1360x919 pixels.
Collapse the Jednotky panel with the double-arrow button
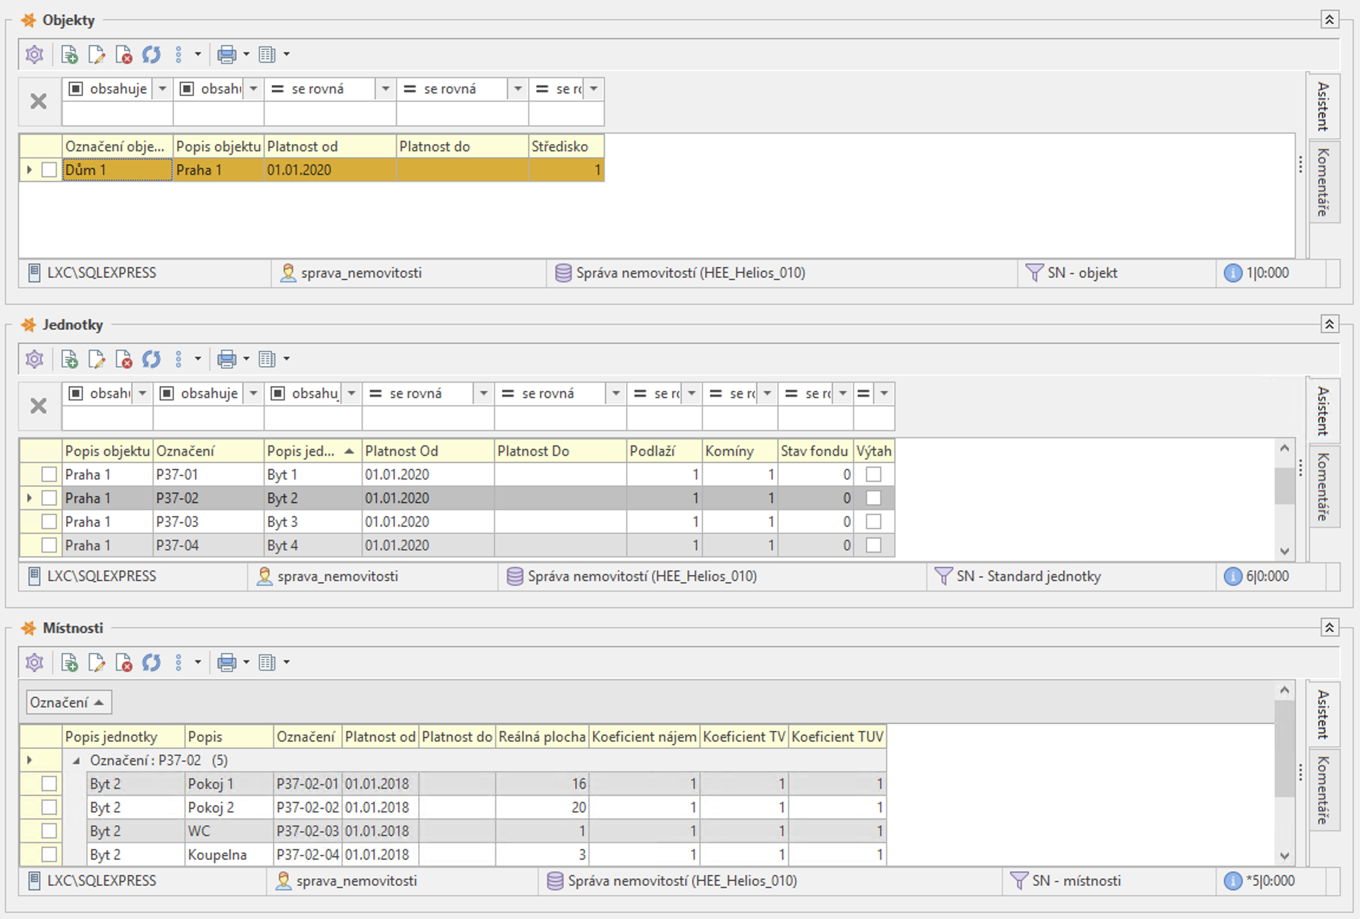[1329, 324]
